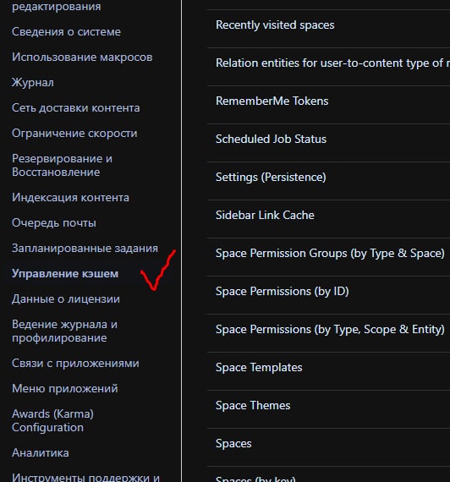450x482 pixels.
Task: Go to Очередь почты
Action: point(54,223)
